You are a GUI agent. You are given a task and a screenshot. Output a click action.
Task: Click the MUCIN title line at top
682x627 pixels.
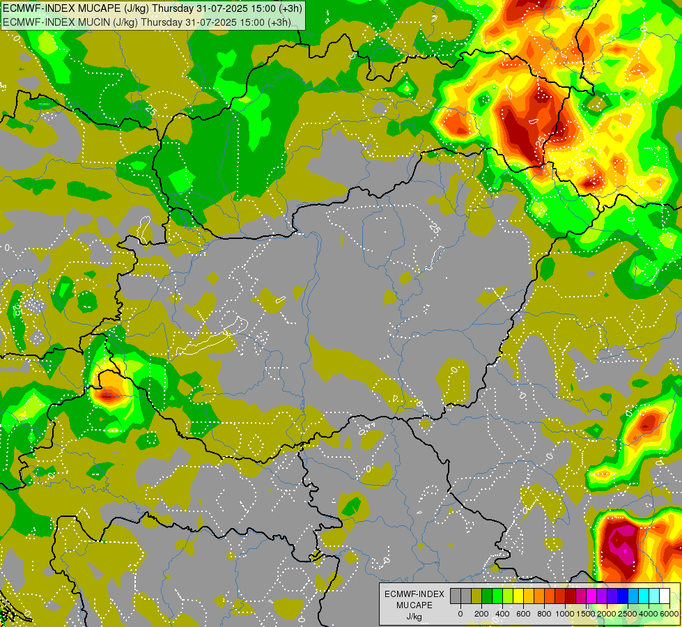tap(146, 22)
